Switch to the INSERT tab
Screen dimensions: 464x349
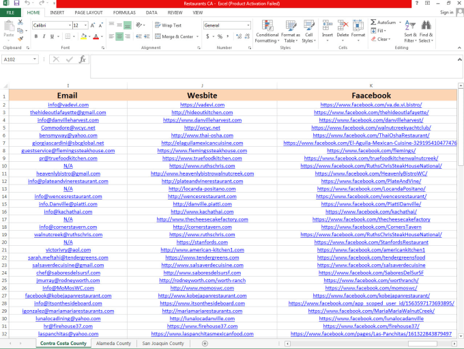click(57, 12)
